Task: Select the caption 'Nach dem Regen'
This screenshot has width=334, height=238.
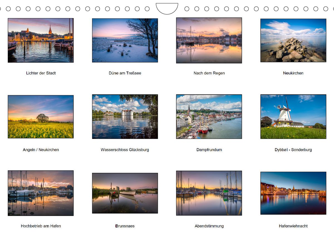Action: (x=209, y=73)
